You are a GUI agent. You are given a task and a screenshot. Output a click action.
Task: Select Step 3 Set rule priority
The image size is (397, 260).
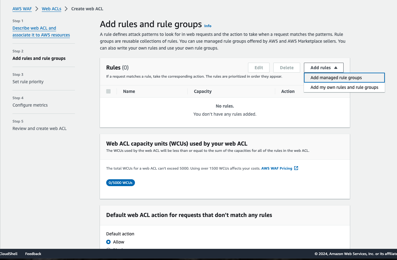(x=28, y=82)
